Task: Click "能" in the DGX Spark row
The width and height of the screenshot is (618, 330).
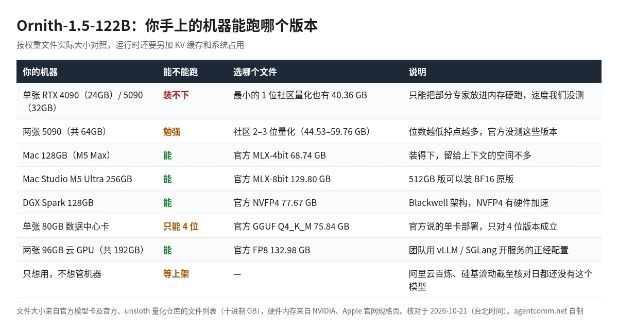Action: (x=167, y=202)
